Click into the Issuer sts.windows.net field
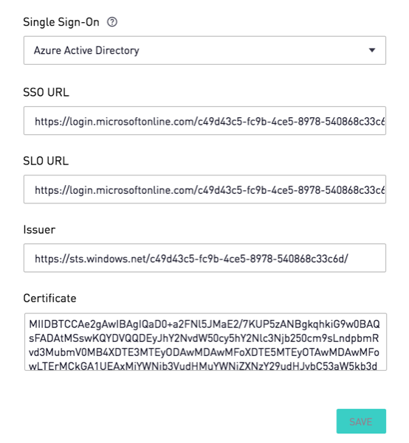The width and height of the screenshot is (409, 443). click(x=205, y=258)
